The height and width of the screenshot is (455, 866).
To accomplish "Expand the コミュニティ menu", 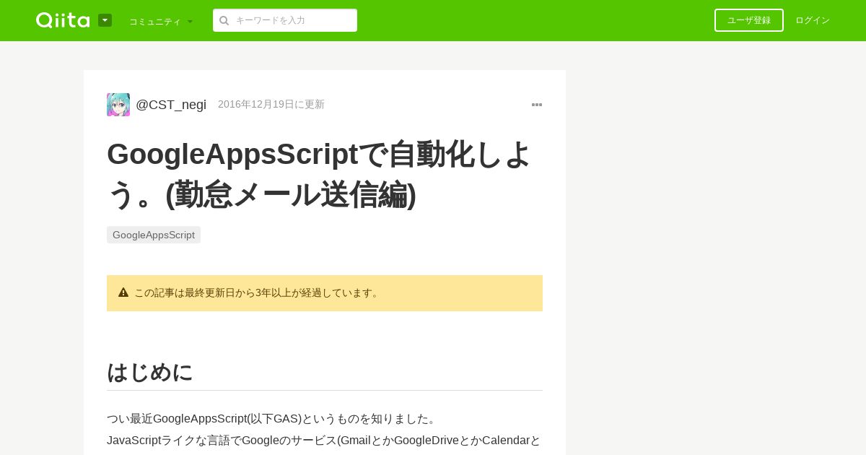I will (161, 22).
